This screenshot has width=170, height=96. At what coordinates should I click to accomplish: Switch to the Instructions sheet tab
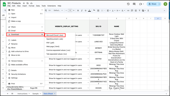click(x=22, y=94)
